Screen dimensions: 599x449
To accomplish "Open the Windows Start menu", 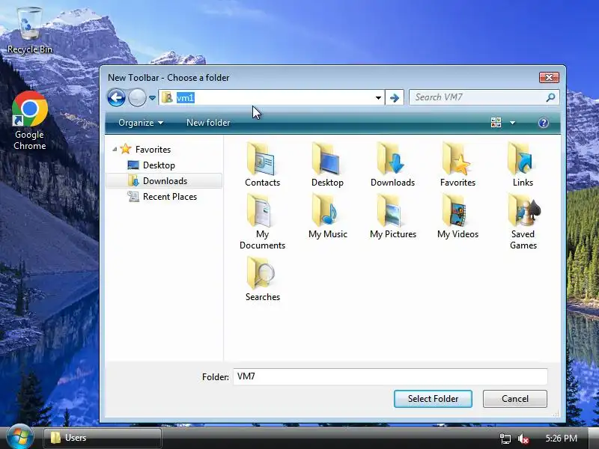I will tap(19, 437).
